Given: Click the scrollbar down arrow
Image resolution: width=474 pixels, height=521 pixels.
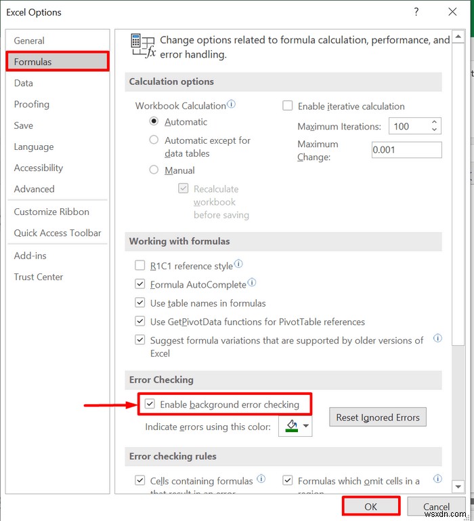Looking at the screenshot, I should 458,487.
